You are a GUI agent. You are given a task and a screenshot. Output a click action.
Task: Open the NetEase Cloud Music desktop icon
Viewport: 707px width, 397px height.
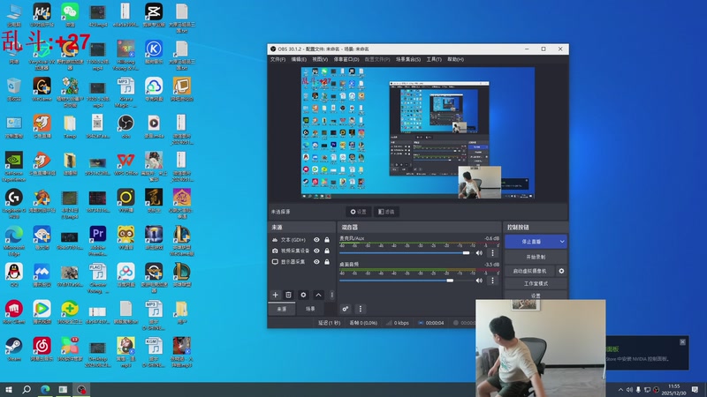(42, 349)
